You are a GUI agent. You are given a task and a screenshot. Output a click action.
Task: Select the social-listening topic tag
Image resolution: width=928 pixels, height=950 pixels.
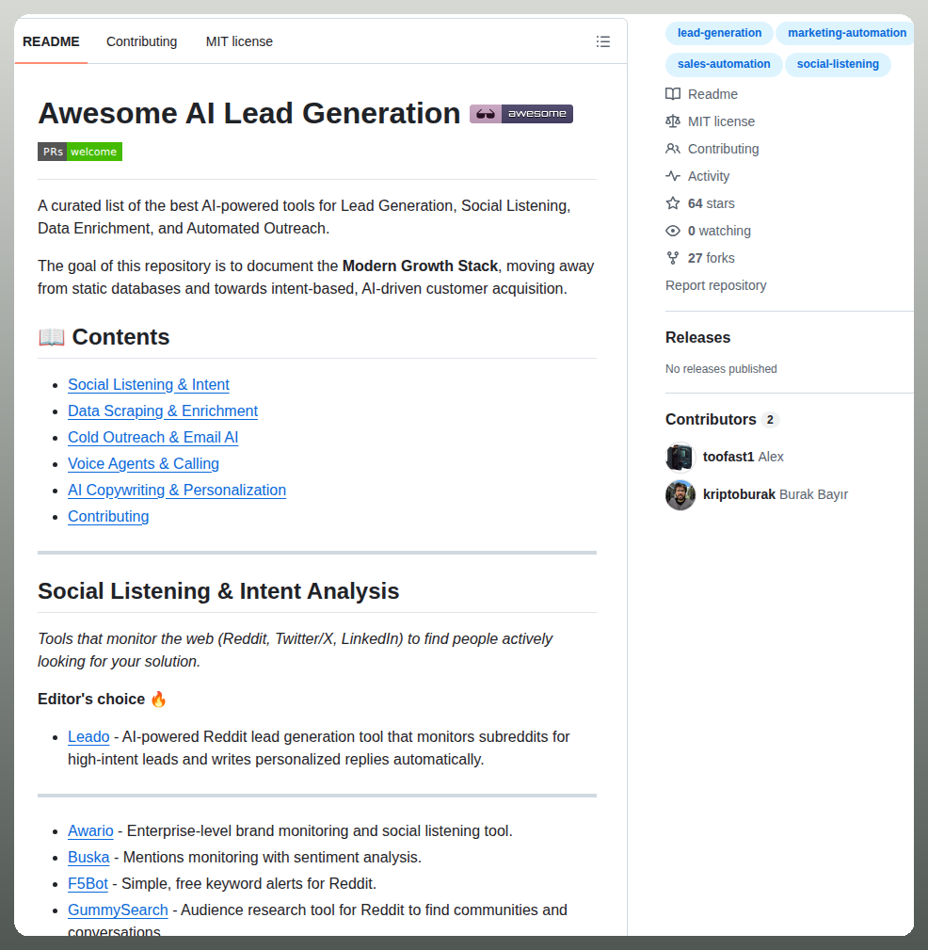pos(838,64)
